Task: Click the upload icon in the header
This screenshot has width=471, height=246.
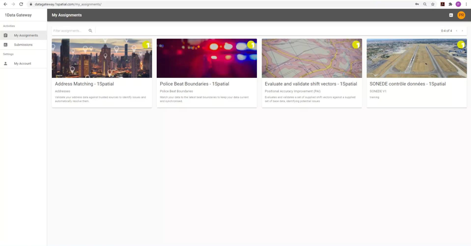Action: point(451,15)
